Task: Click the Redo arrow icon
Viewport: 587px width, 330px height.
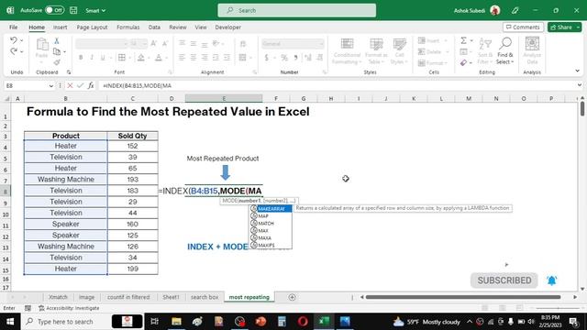Action: [14, 51]
